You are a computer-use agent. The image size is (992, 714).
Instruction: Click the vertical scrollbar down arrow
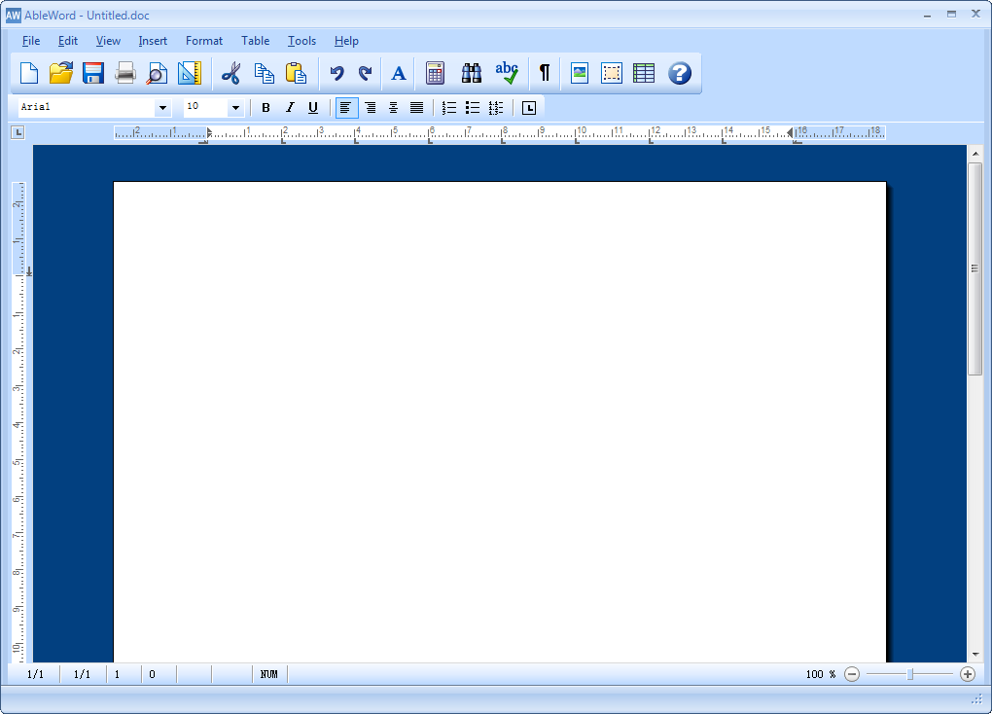coord(974,655)
